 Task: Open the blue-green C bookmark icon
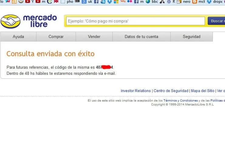(49, 2)
